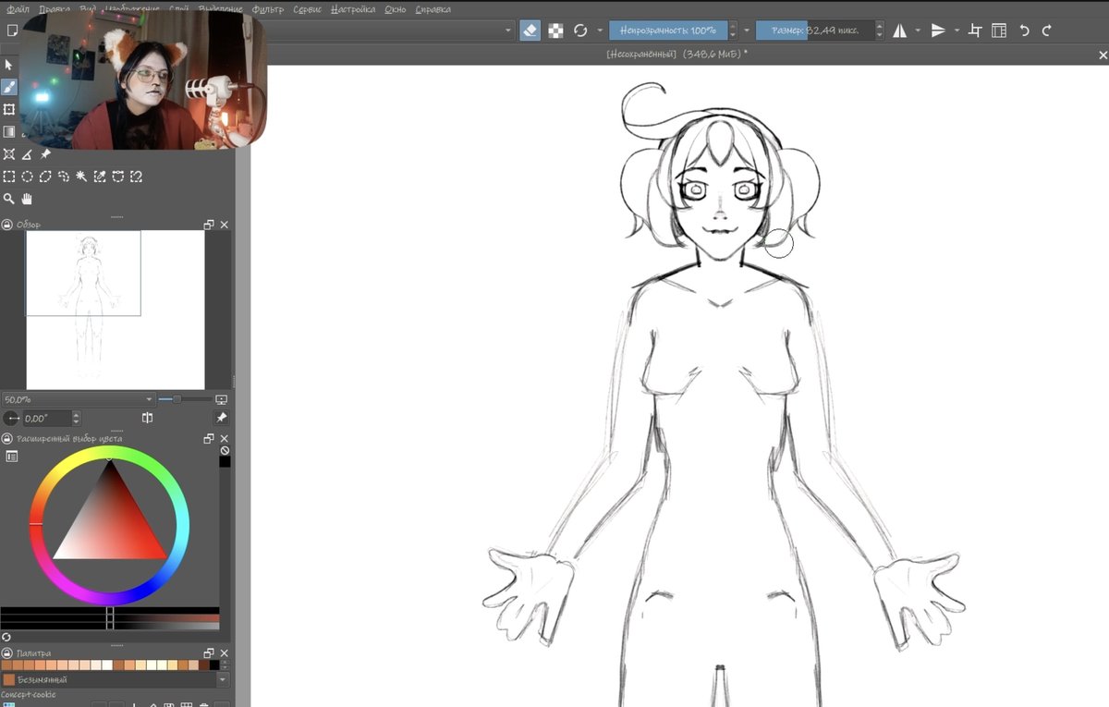Select the pan hand tool

click(x=27, y=199)
